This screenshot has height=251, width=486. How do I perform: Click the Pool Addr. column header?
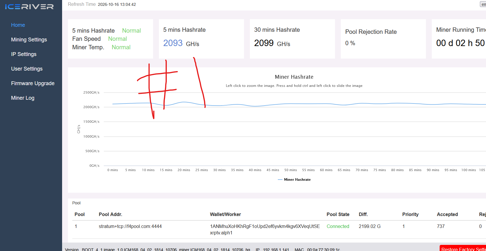click(x=110, y=215)
